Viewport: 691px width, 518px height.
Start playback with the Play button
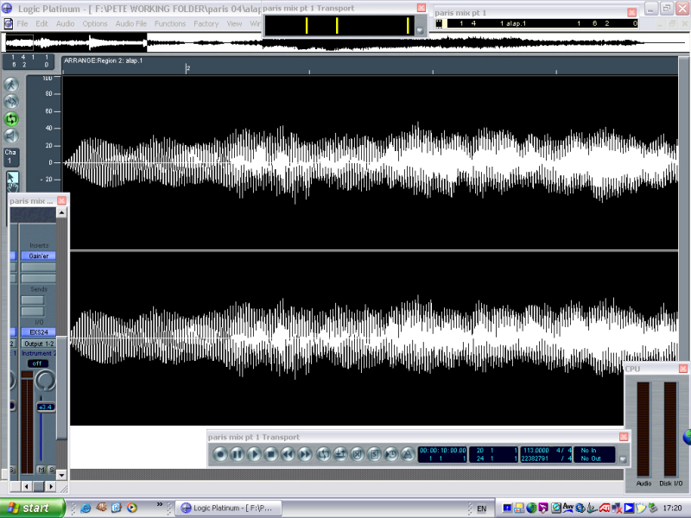pyautogui.click(x=253, y=454)
